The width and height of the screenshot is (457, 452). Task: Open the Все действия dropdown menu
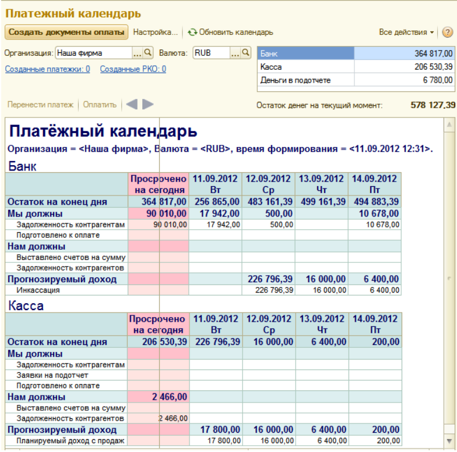click(x=406, y=32)
